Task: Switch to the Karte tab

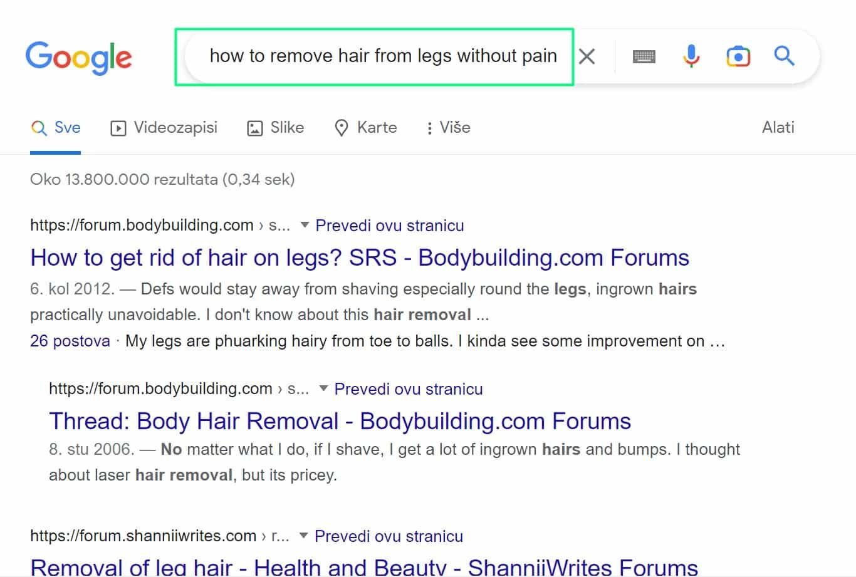Action: [x=366, y=128]
